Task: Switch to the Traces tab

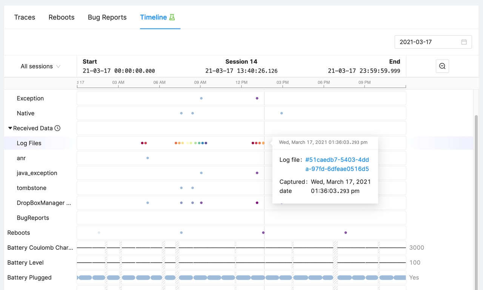Action: tap(25, 17)
